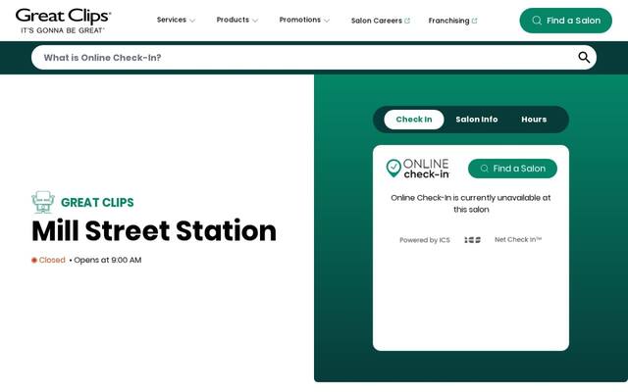628x392 pixels.
Task: Open the Franchising external link
Action: (x=452, y=21)
